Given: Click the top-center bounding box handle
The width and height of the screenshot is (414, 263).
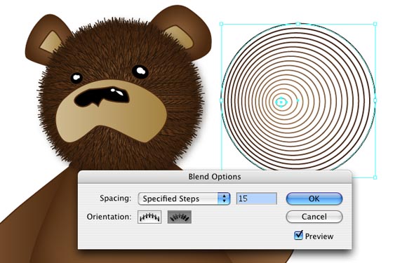Looking at the screenshot, I should (298, 24).
